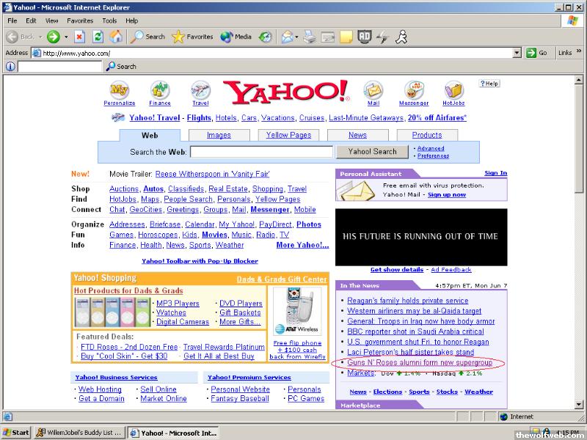
Task: Click the HotJobs icon
Action: pyautogui.click(x=453, y=90)
